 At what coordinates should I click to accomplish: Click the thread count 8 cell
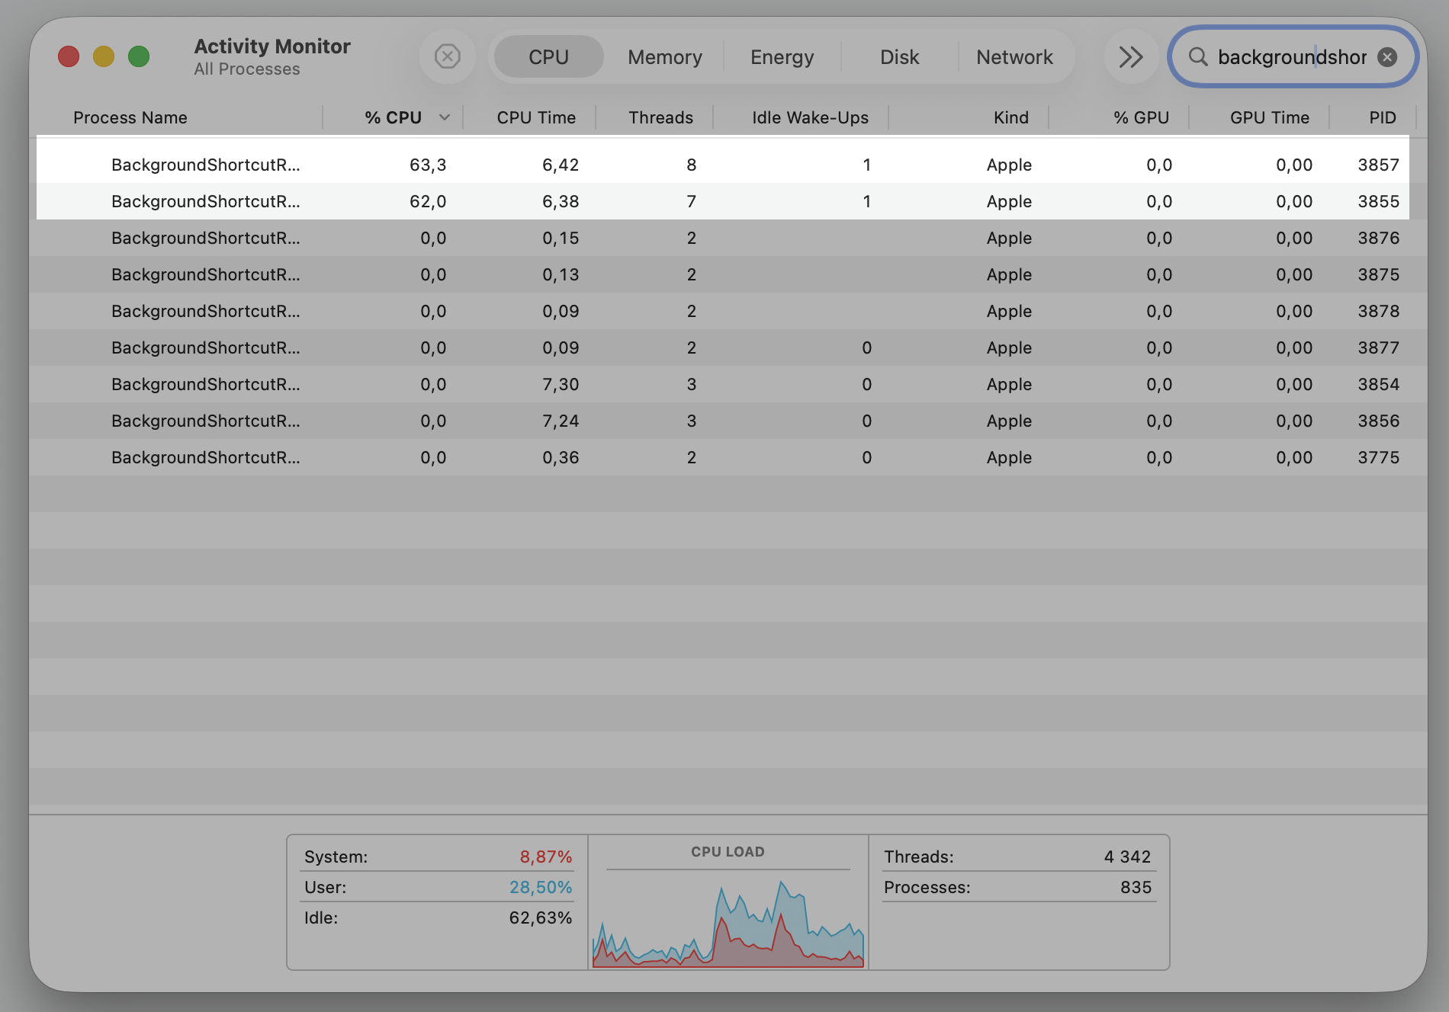[x=691, y=165]
